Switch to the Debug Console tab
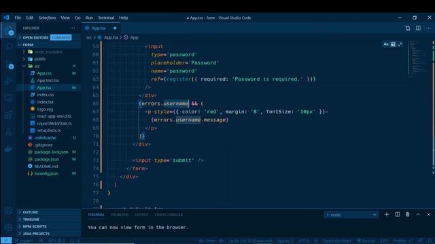The height and width of the screenshot is (244, 435). (169, 215)
